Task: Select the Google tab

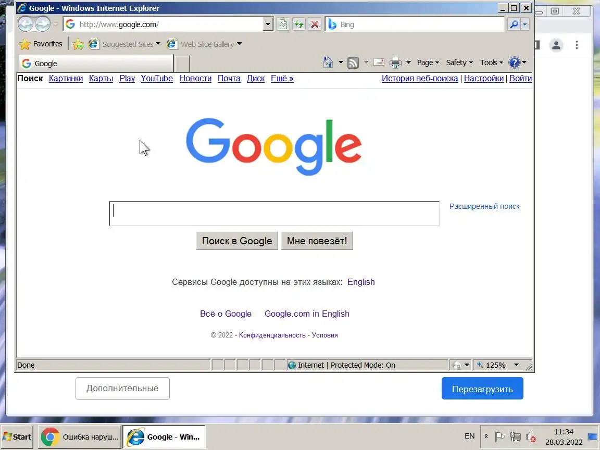Action: tap(96, 64)
